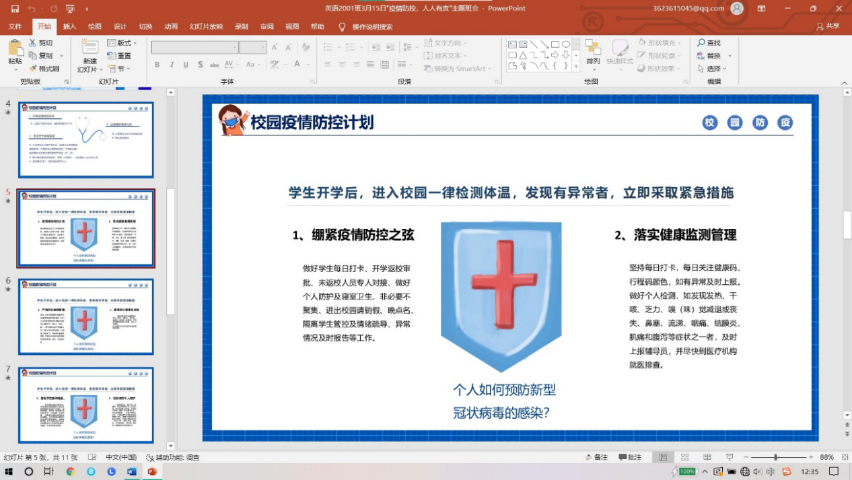Click the Paste (粘贴) clipboard icon
852x480 pixels.
(x=15, y=48)
